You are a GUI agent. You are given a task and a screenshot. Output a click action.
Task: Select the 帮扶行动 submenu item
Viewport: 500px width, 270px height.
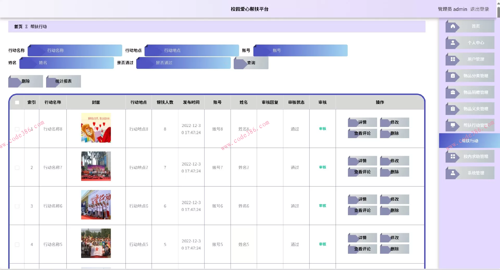(x=470, y=141)
